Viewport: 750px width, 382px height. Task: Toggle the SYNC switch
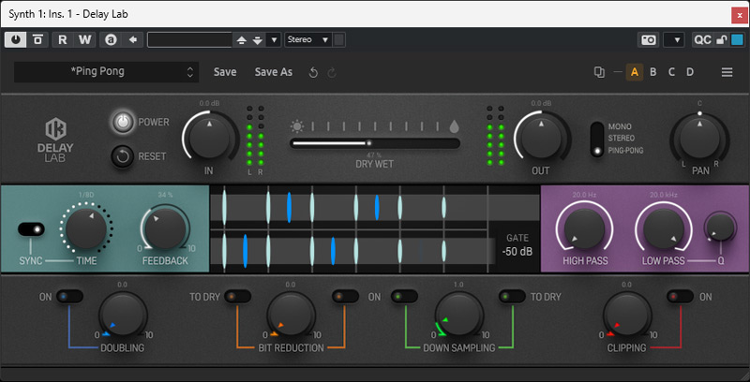[x=32, y=229]
